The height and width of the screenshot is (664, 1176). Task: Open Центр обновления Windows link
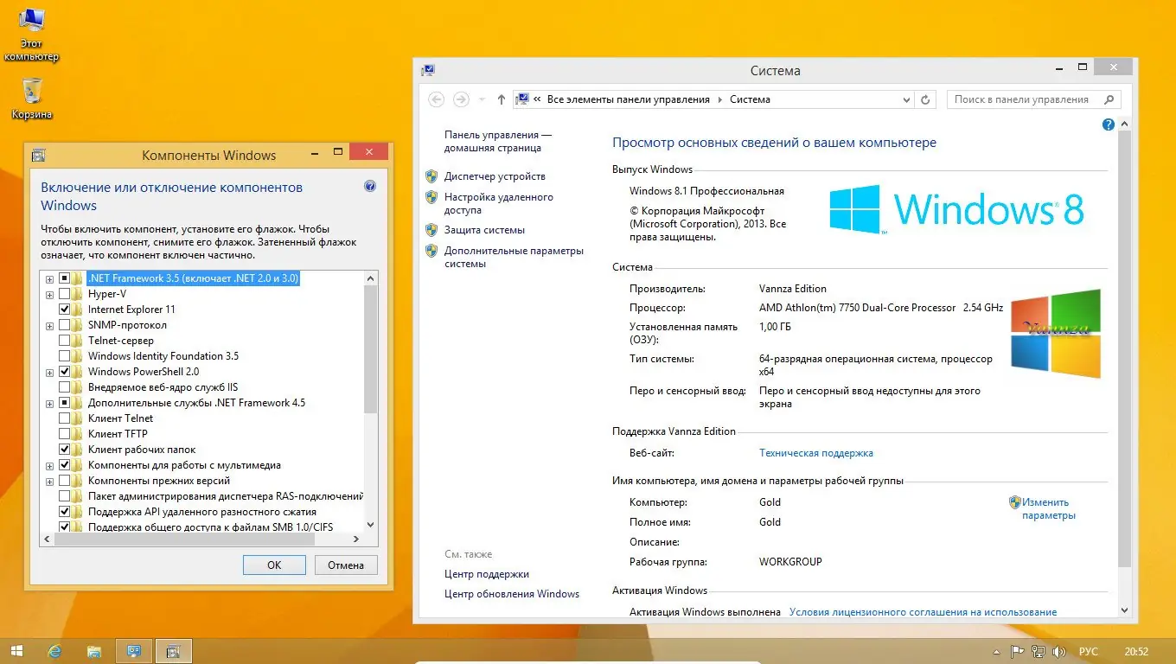512,594
